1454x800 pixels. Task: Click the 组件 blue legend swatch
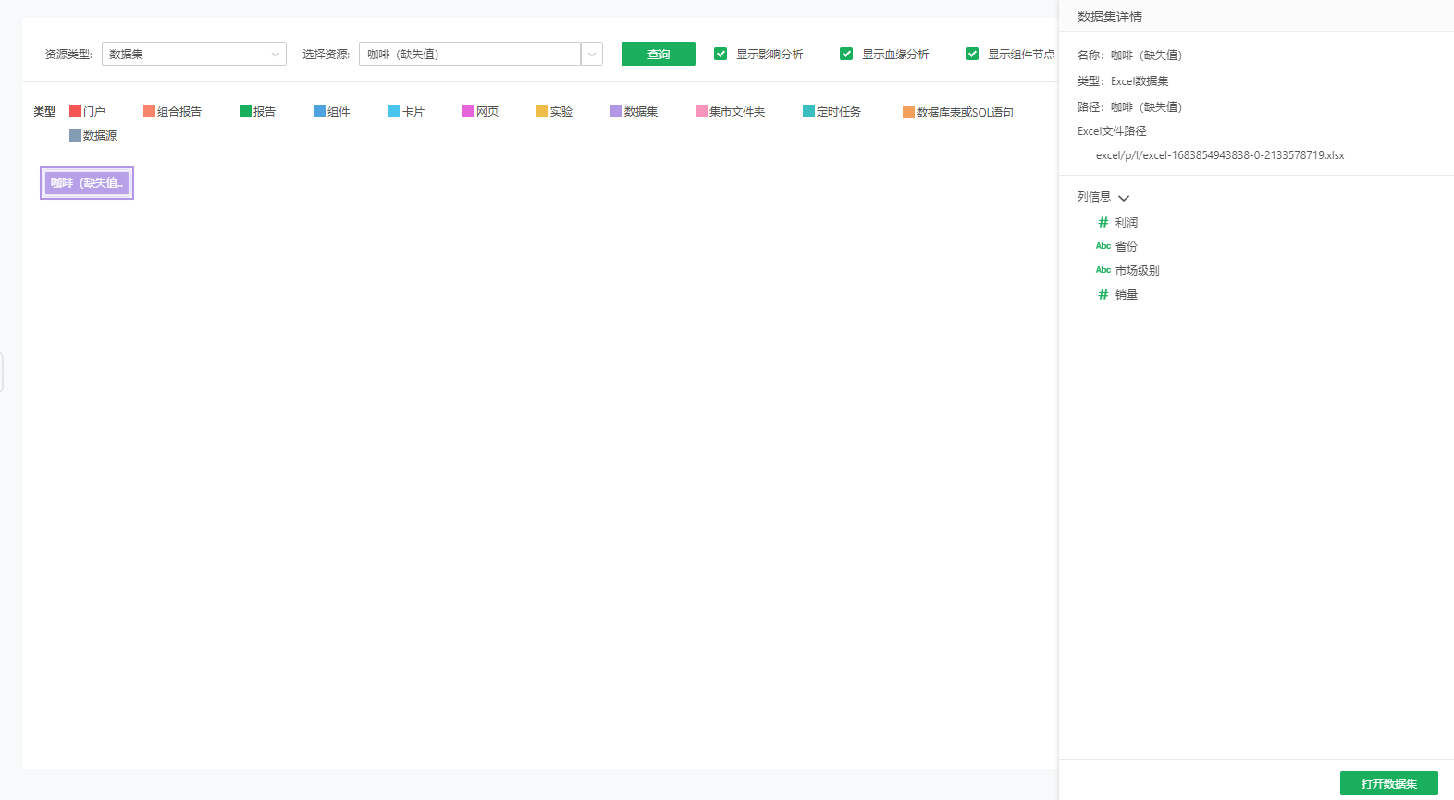tap(319, 111)
